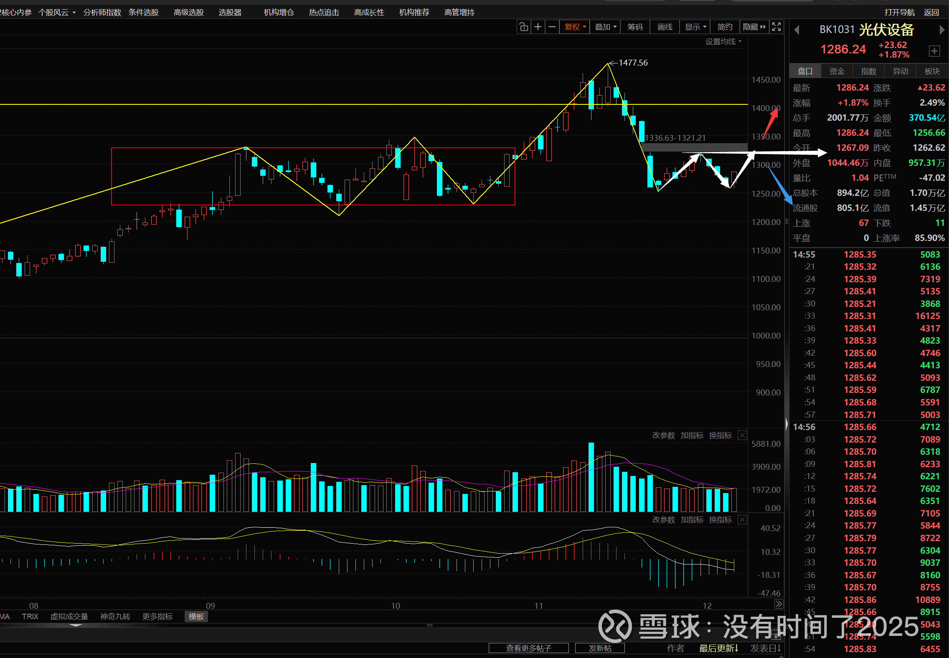The height and width of the screenshot is (658, 949).
Task: Toggle 简约 simple view mode
Action: [725, 27]
